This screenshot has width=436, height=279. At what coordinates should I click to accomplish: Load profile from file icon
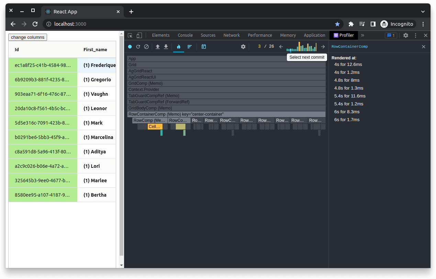pos(158,47)
